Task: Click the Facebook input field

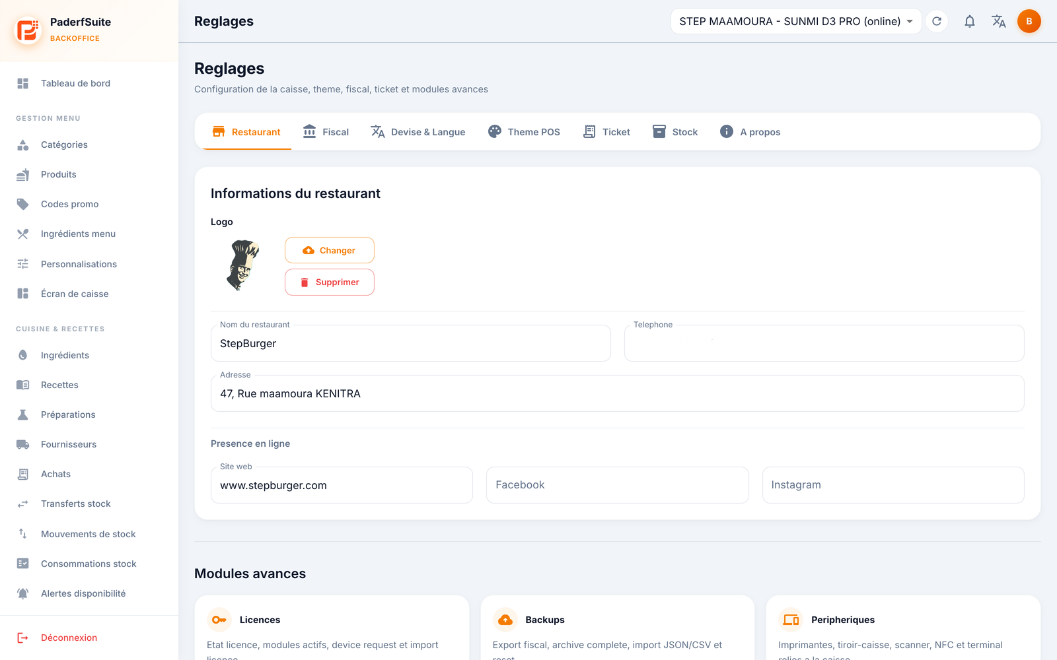Action: click(618, 485)
